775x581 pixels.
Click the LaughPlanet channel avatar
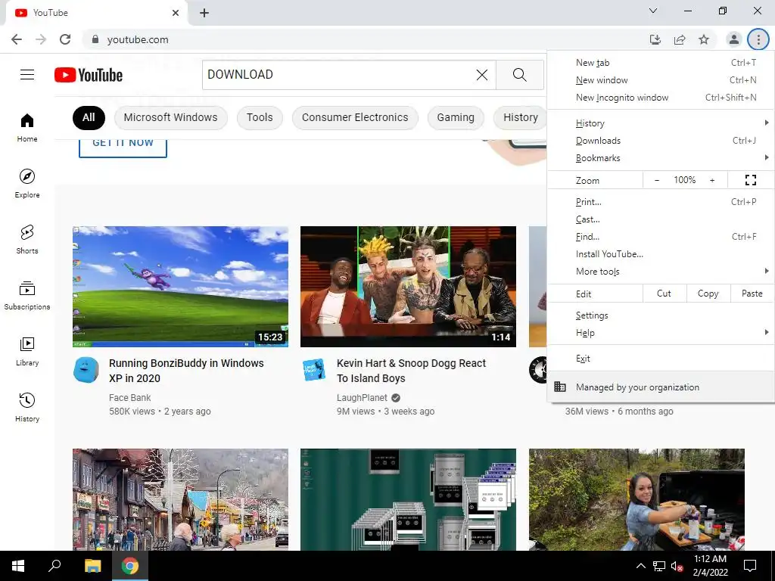(x=314, y=369)
